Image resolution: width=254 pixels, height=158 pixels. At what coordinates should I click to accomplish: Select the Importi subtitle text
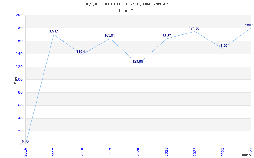[127, 11]
